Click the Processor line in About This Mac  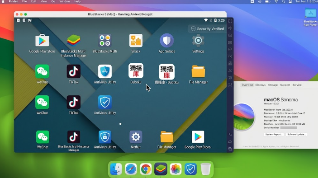click(x=285, y=113)
